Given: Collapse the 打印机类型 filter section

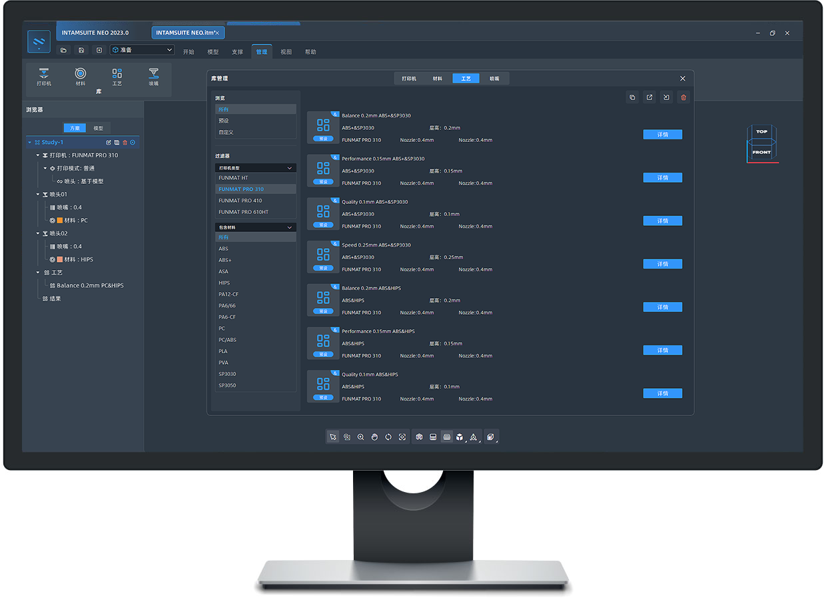Looking at the screenshot, I should [290, 168].
